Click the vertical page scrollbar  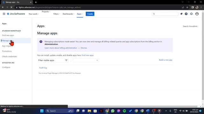[x=203, y=56]
